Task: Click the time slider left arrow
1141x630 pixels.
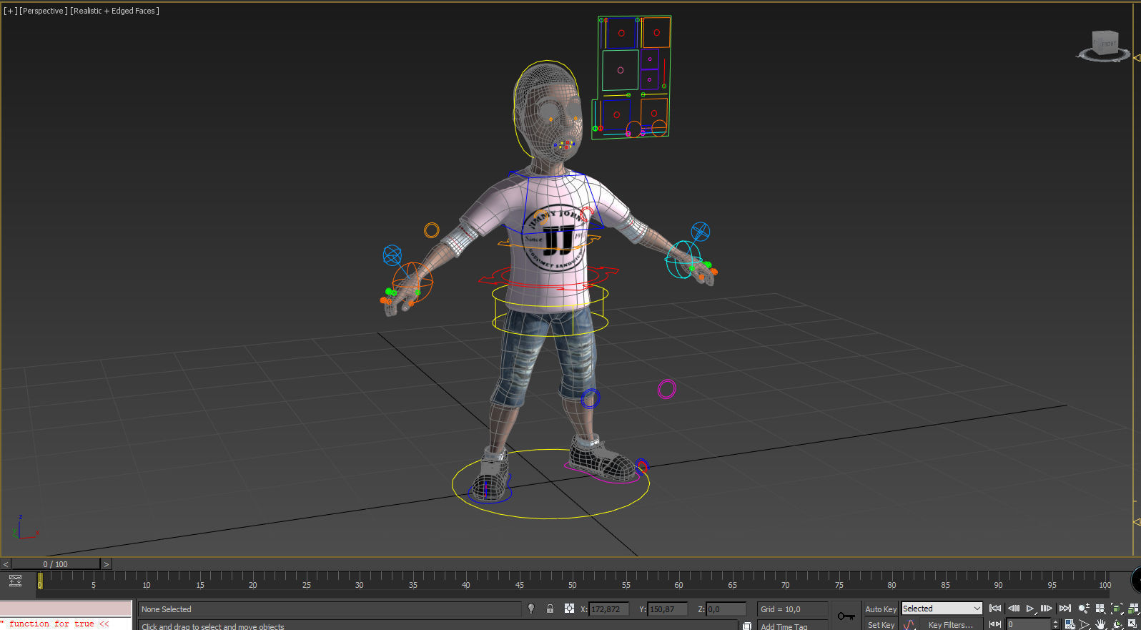Action: 6,564
